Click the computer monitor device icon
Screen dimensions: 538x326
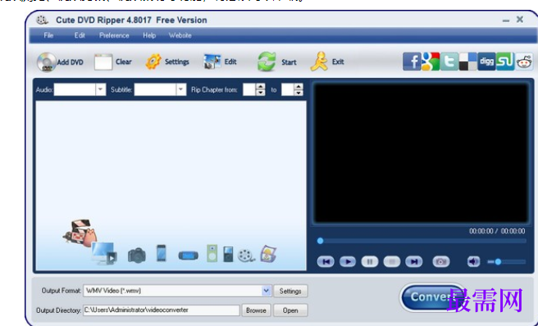point(104,254)
